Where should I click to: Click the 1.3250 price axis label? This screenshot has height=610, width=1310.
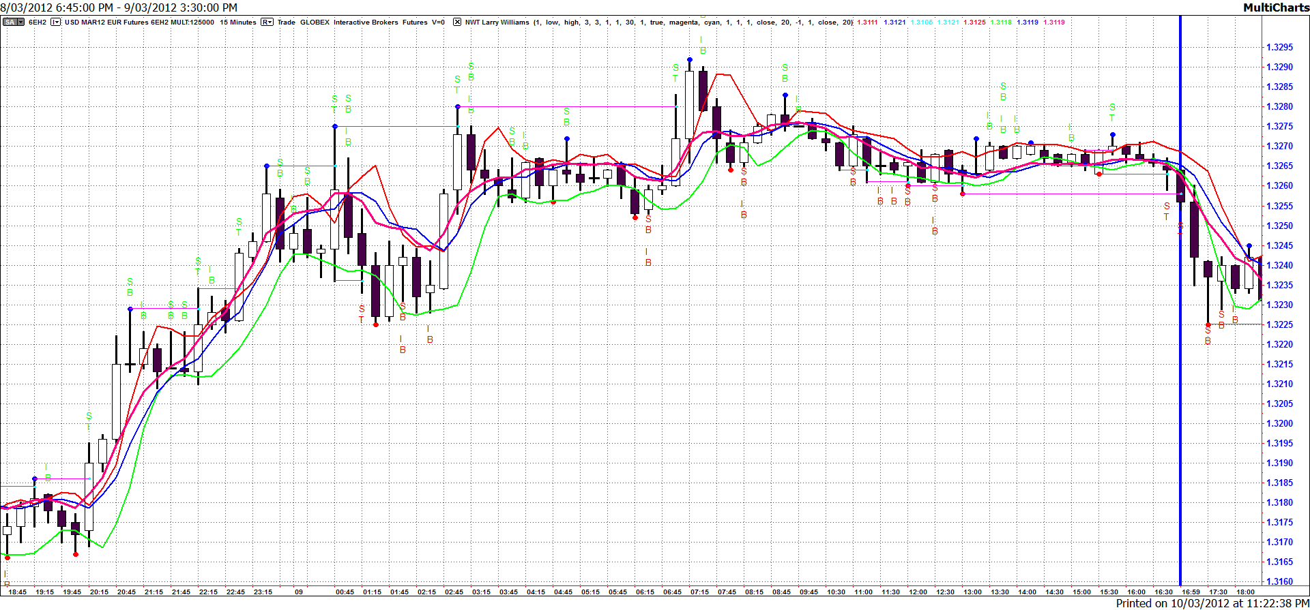pyautogui.click(x=1279, y=226)
